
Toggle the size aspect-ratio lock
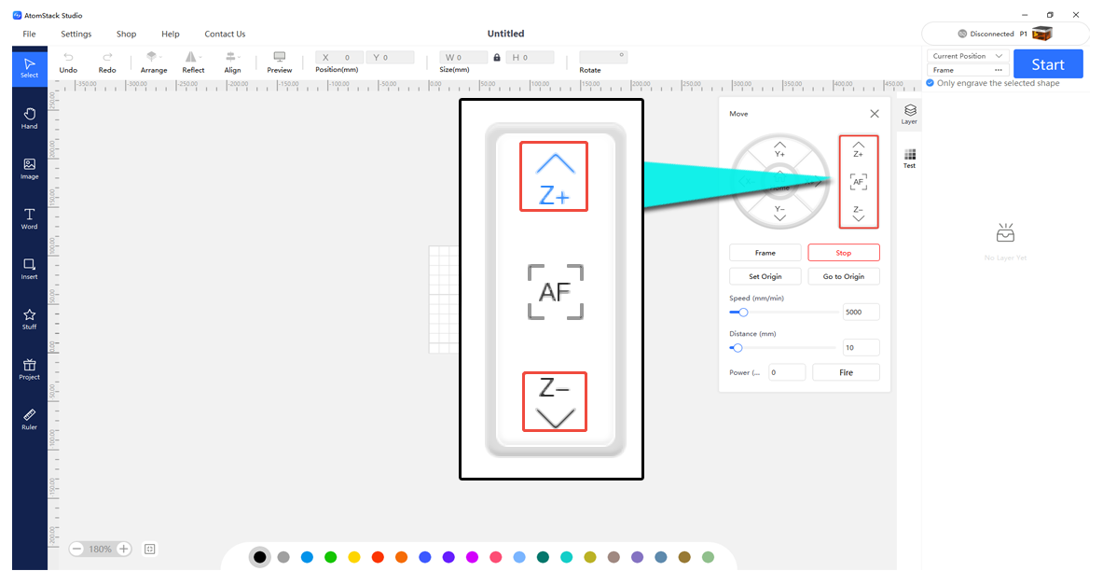(497, 57)
